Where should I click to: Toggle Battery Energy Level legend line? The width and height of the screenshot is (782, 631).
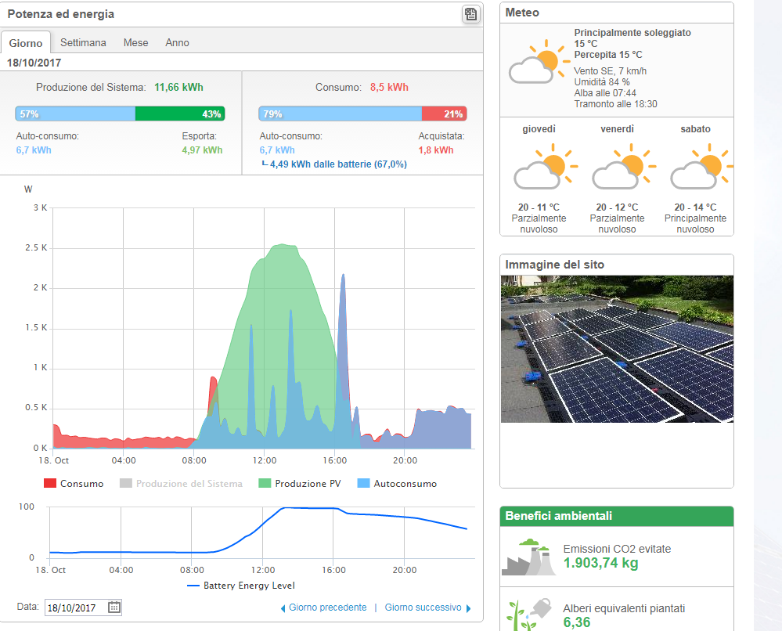(x=241, y=585)
